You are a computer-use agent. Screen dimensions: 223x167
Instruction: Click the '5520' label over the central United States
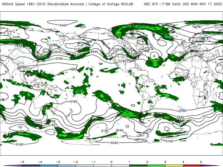click(120, 50)
